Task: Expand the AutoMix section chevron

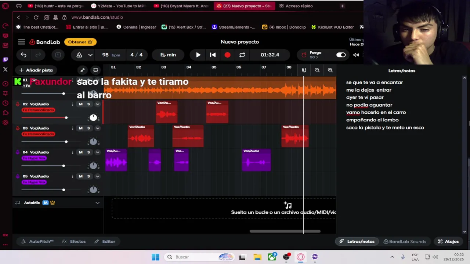Action: [x=97, y=202]
